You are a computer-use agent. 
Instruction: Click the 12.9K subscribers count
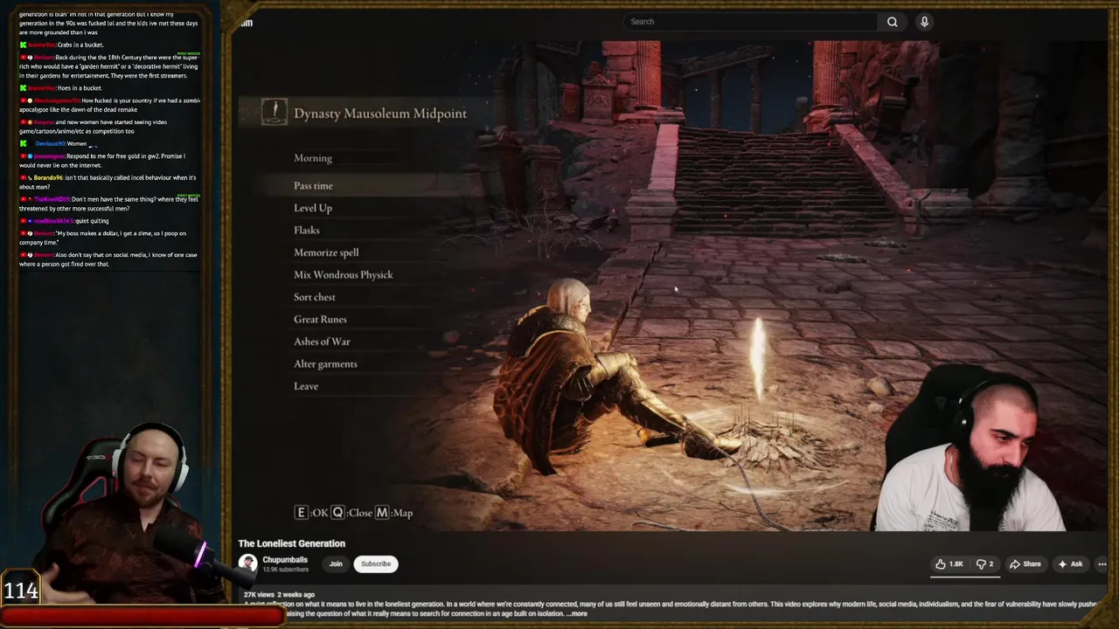coord(286,570)
